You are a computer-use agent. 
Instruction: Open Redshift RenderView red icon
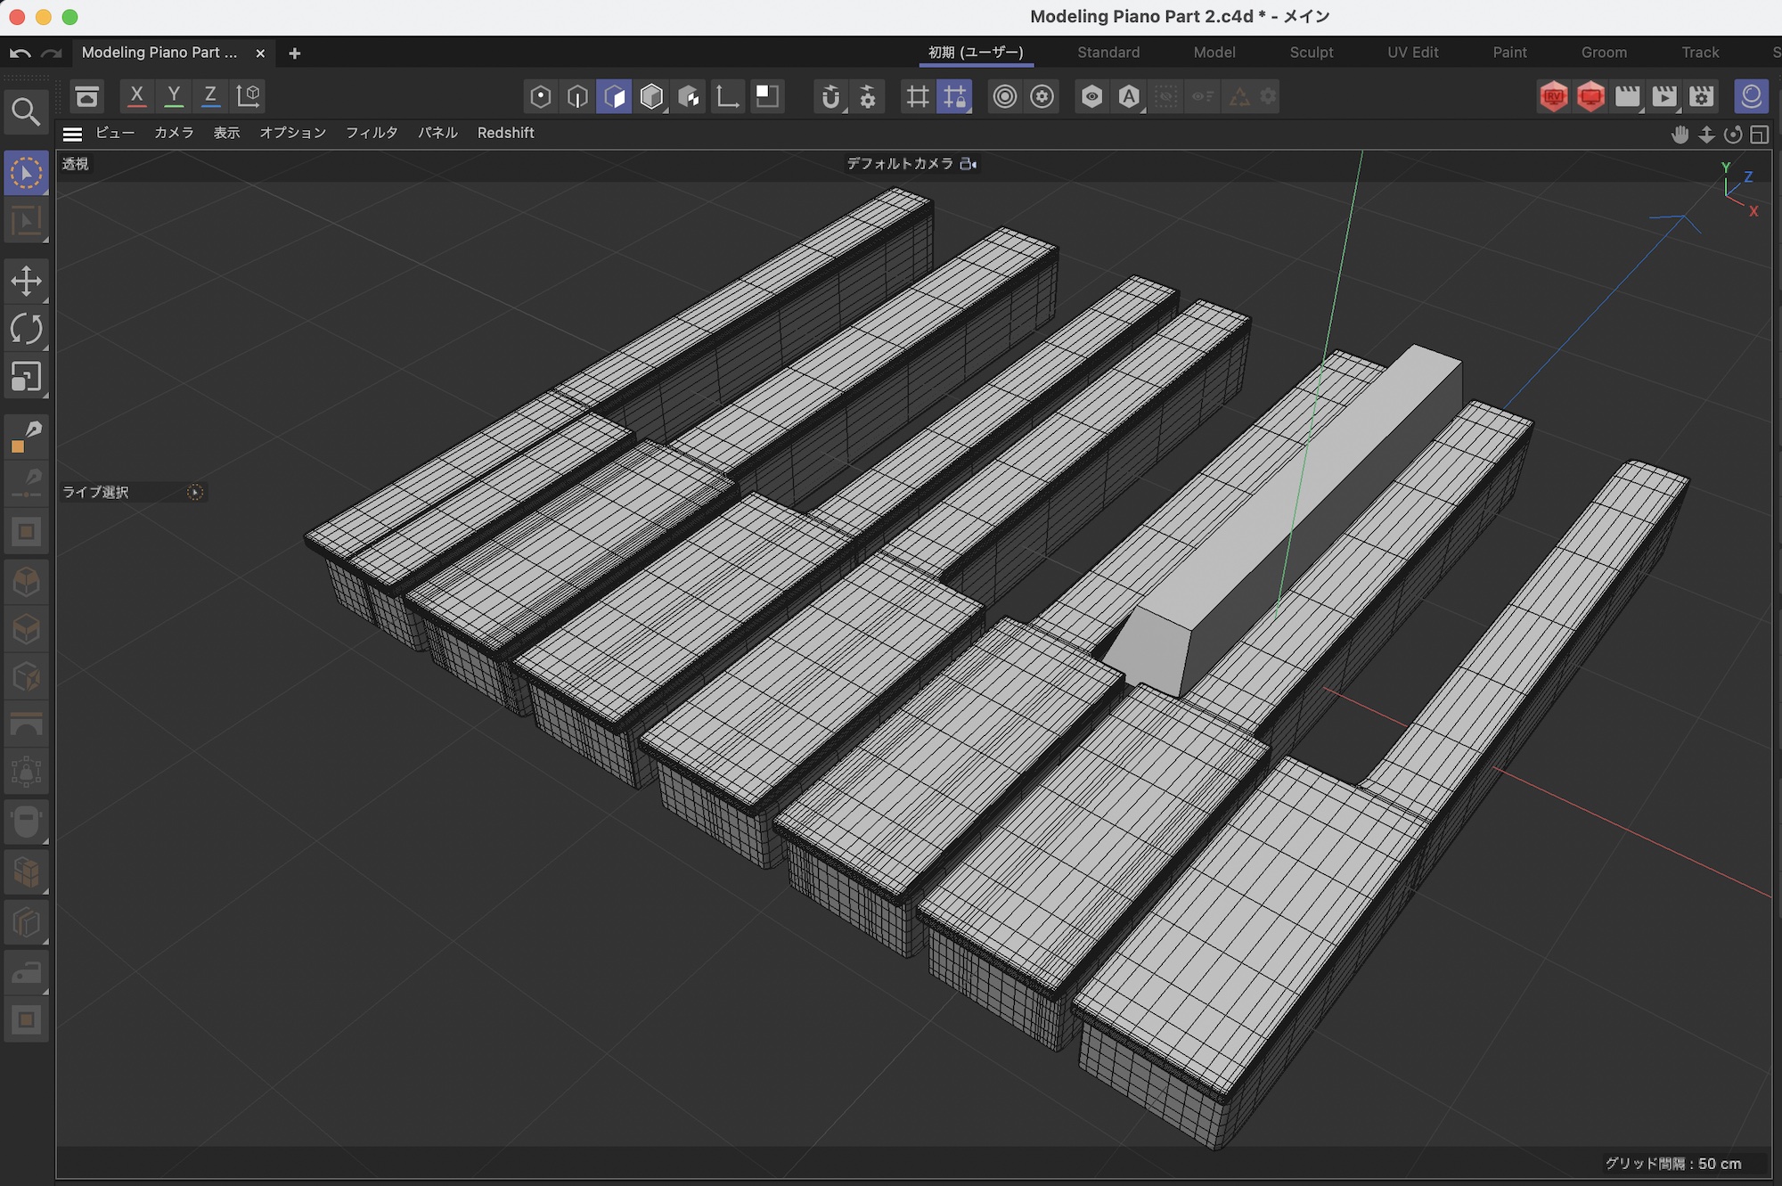click(x=1553, y=96)
